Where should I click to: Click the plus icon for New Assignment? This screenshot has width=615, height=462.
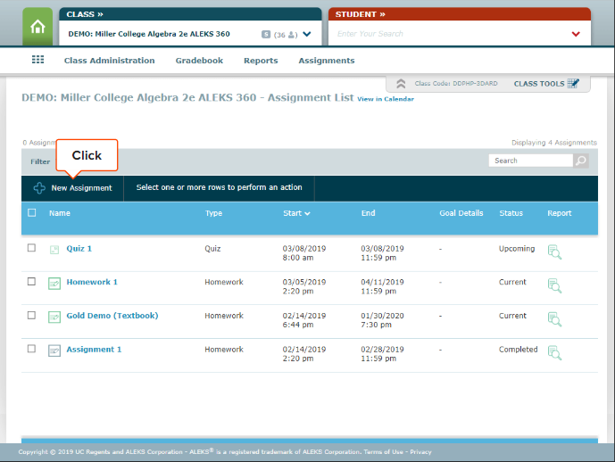click(x=39, y=188)
